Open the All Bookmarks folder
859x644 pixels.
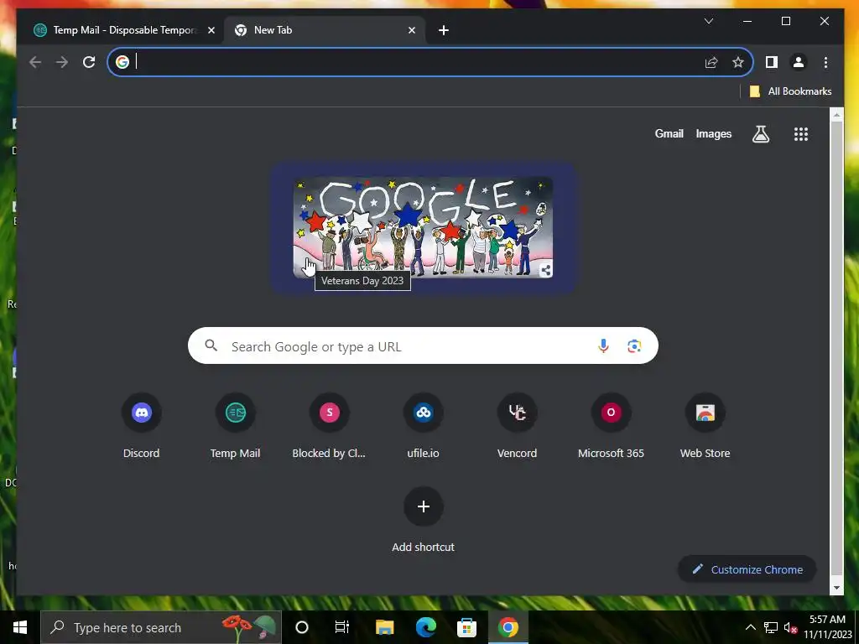click(790, 91)
